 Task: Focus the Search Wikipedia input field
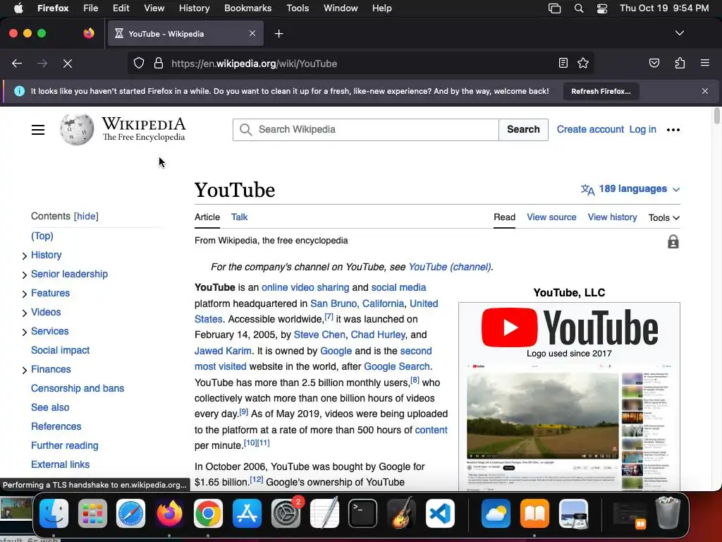pyautogui.click(x=366, y=130)
